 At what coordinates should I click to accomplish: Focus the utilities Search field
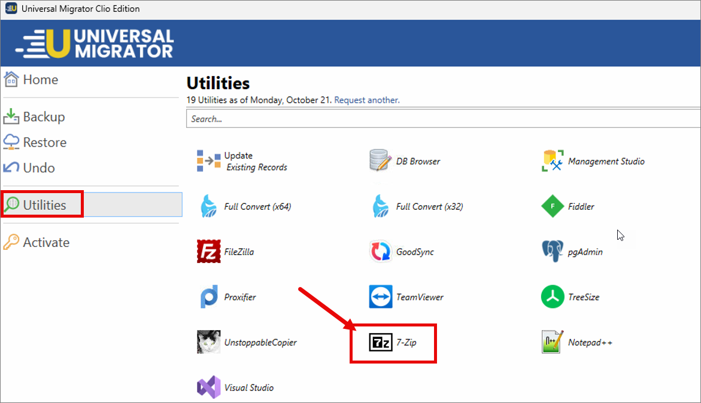pos(444,119)
